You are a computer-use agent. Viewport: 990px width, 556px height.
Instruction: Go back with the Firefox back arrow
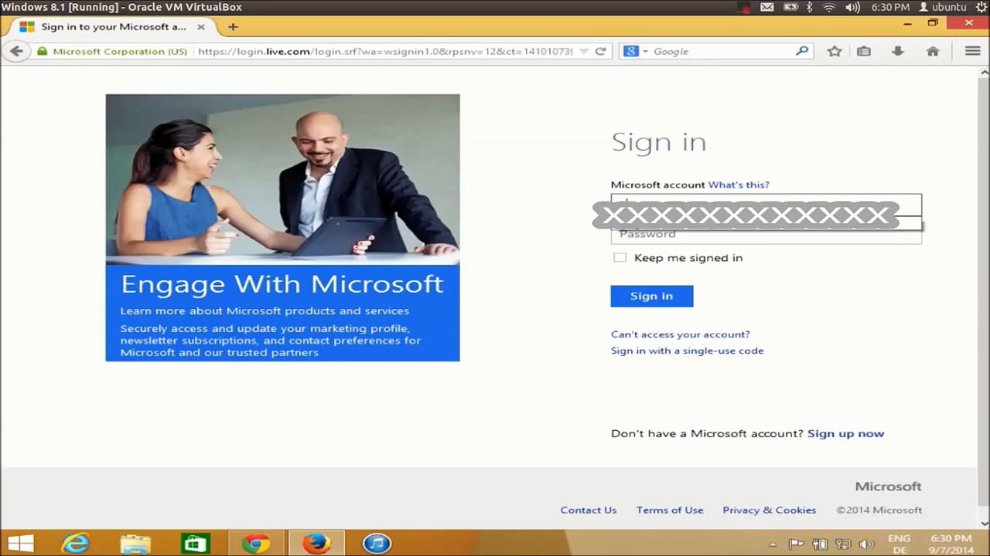16,51
